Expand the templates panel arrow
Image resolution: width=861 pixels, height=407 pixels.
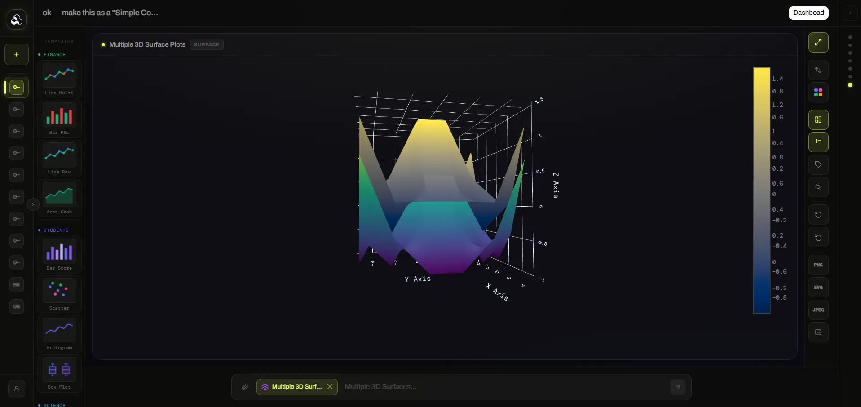coord(33,204)
